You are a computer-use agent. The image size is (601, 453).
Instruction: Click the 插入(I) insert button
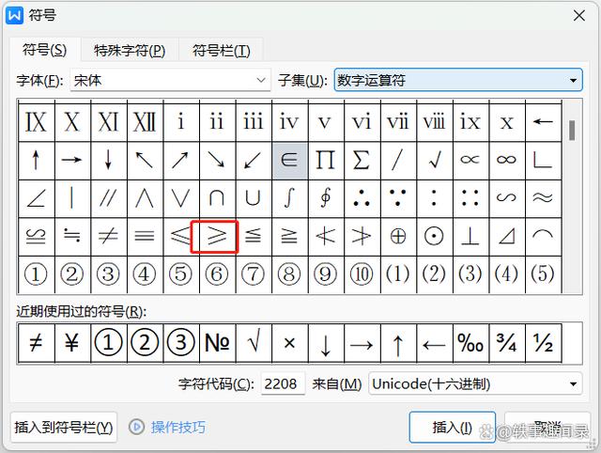453,427
